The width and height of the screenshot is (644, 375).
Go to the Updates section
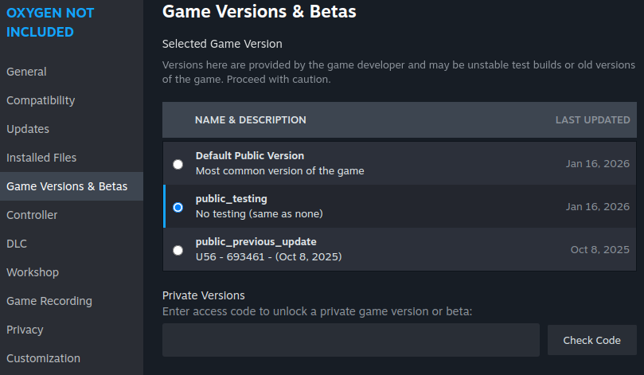pos(72,129)
